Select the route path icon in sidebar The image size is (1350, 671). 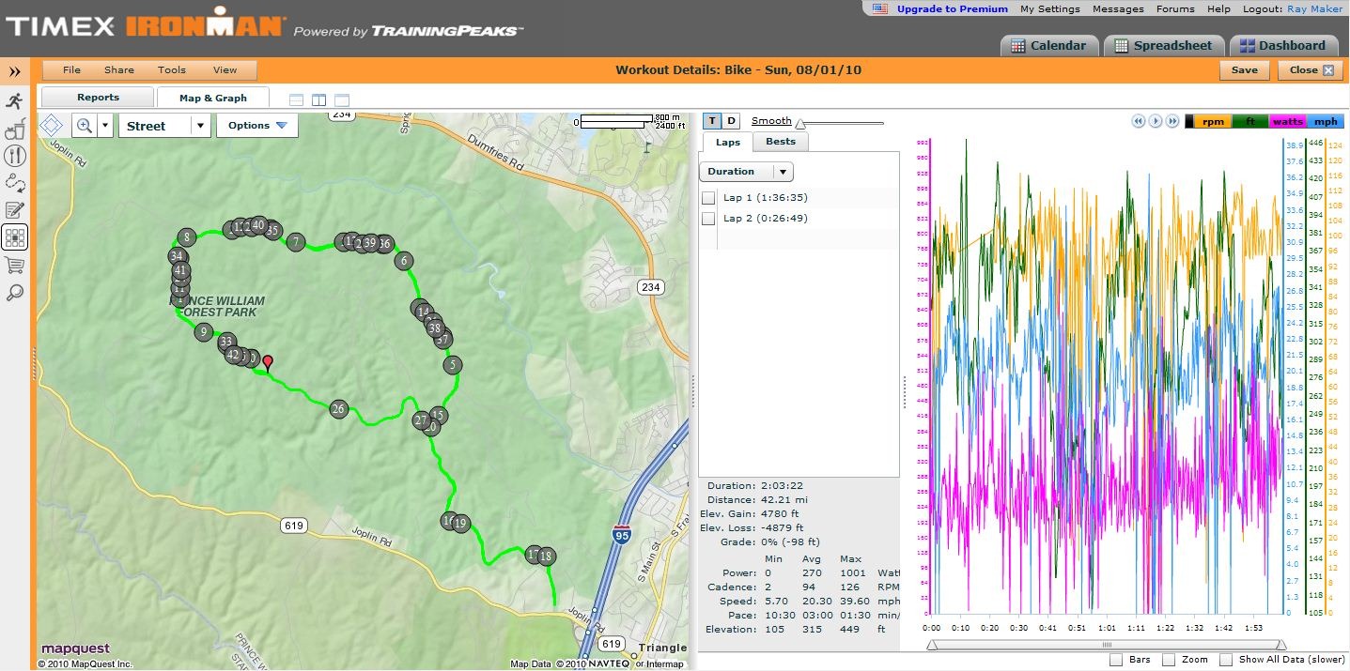click(14, 183)
